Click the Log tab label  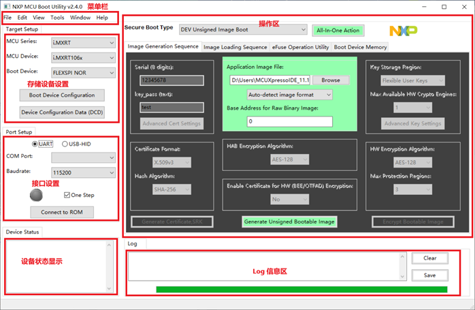tap(133, 244)
